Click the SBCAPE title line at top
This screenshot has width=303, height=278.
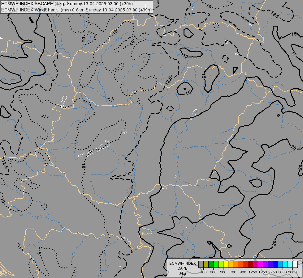[x=67, y=4]
